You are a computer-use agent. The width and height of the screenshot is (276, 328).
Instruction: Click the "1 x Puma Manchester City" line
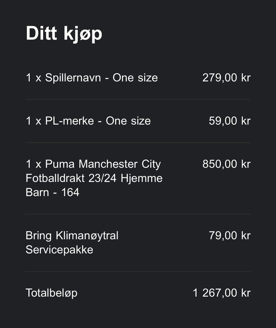[x=93, y=164]
